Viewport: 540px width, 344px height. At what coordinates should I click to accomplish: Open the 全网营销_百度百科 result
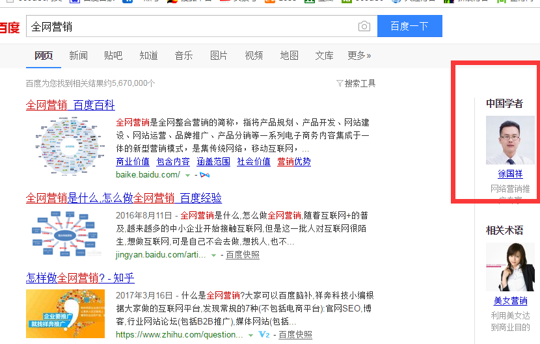[70, 105]
